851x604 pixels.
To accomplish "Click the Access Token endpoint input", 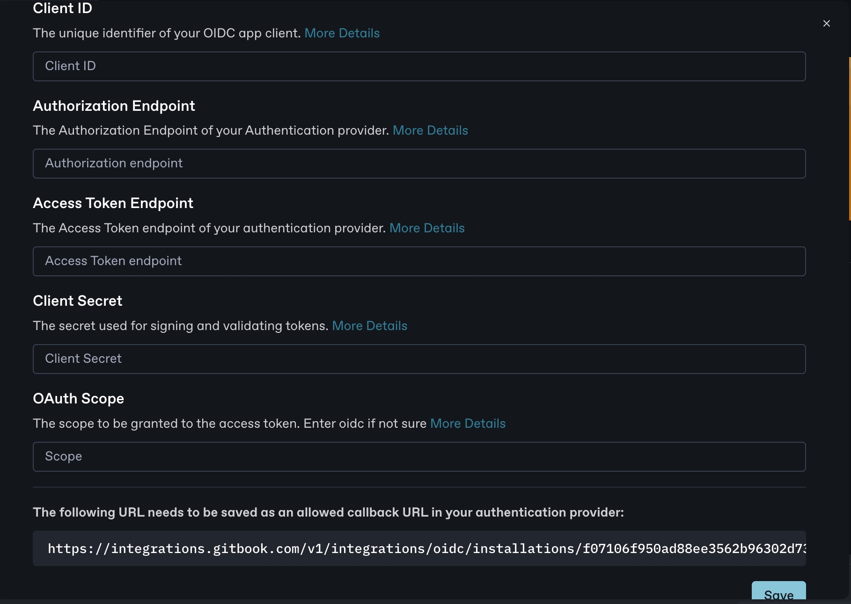I will tap(419, 261).
